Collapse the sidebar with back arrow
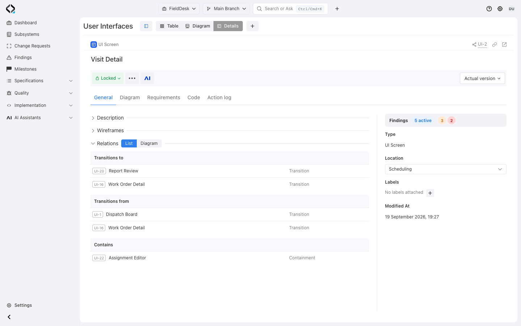This screenshot has width=521, height=326. click(9, 317)
